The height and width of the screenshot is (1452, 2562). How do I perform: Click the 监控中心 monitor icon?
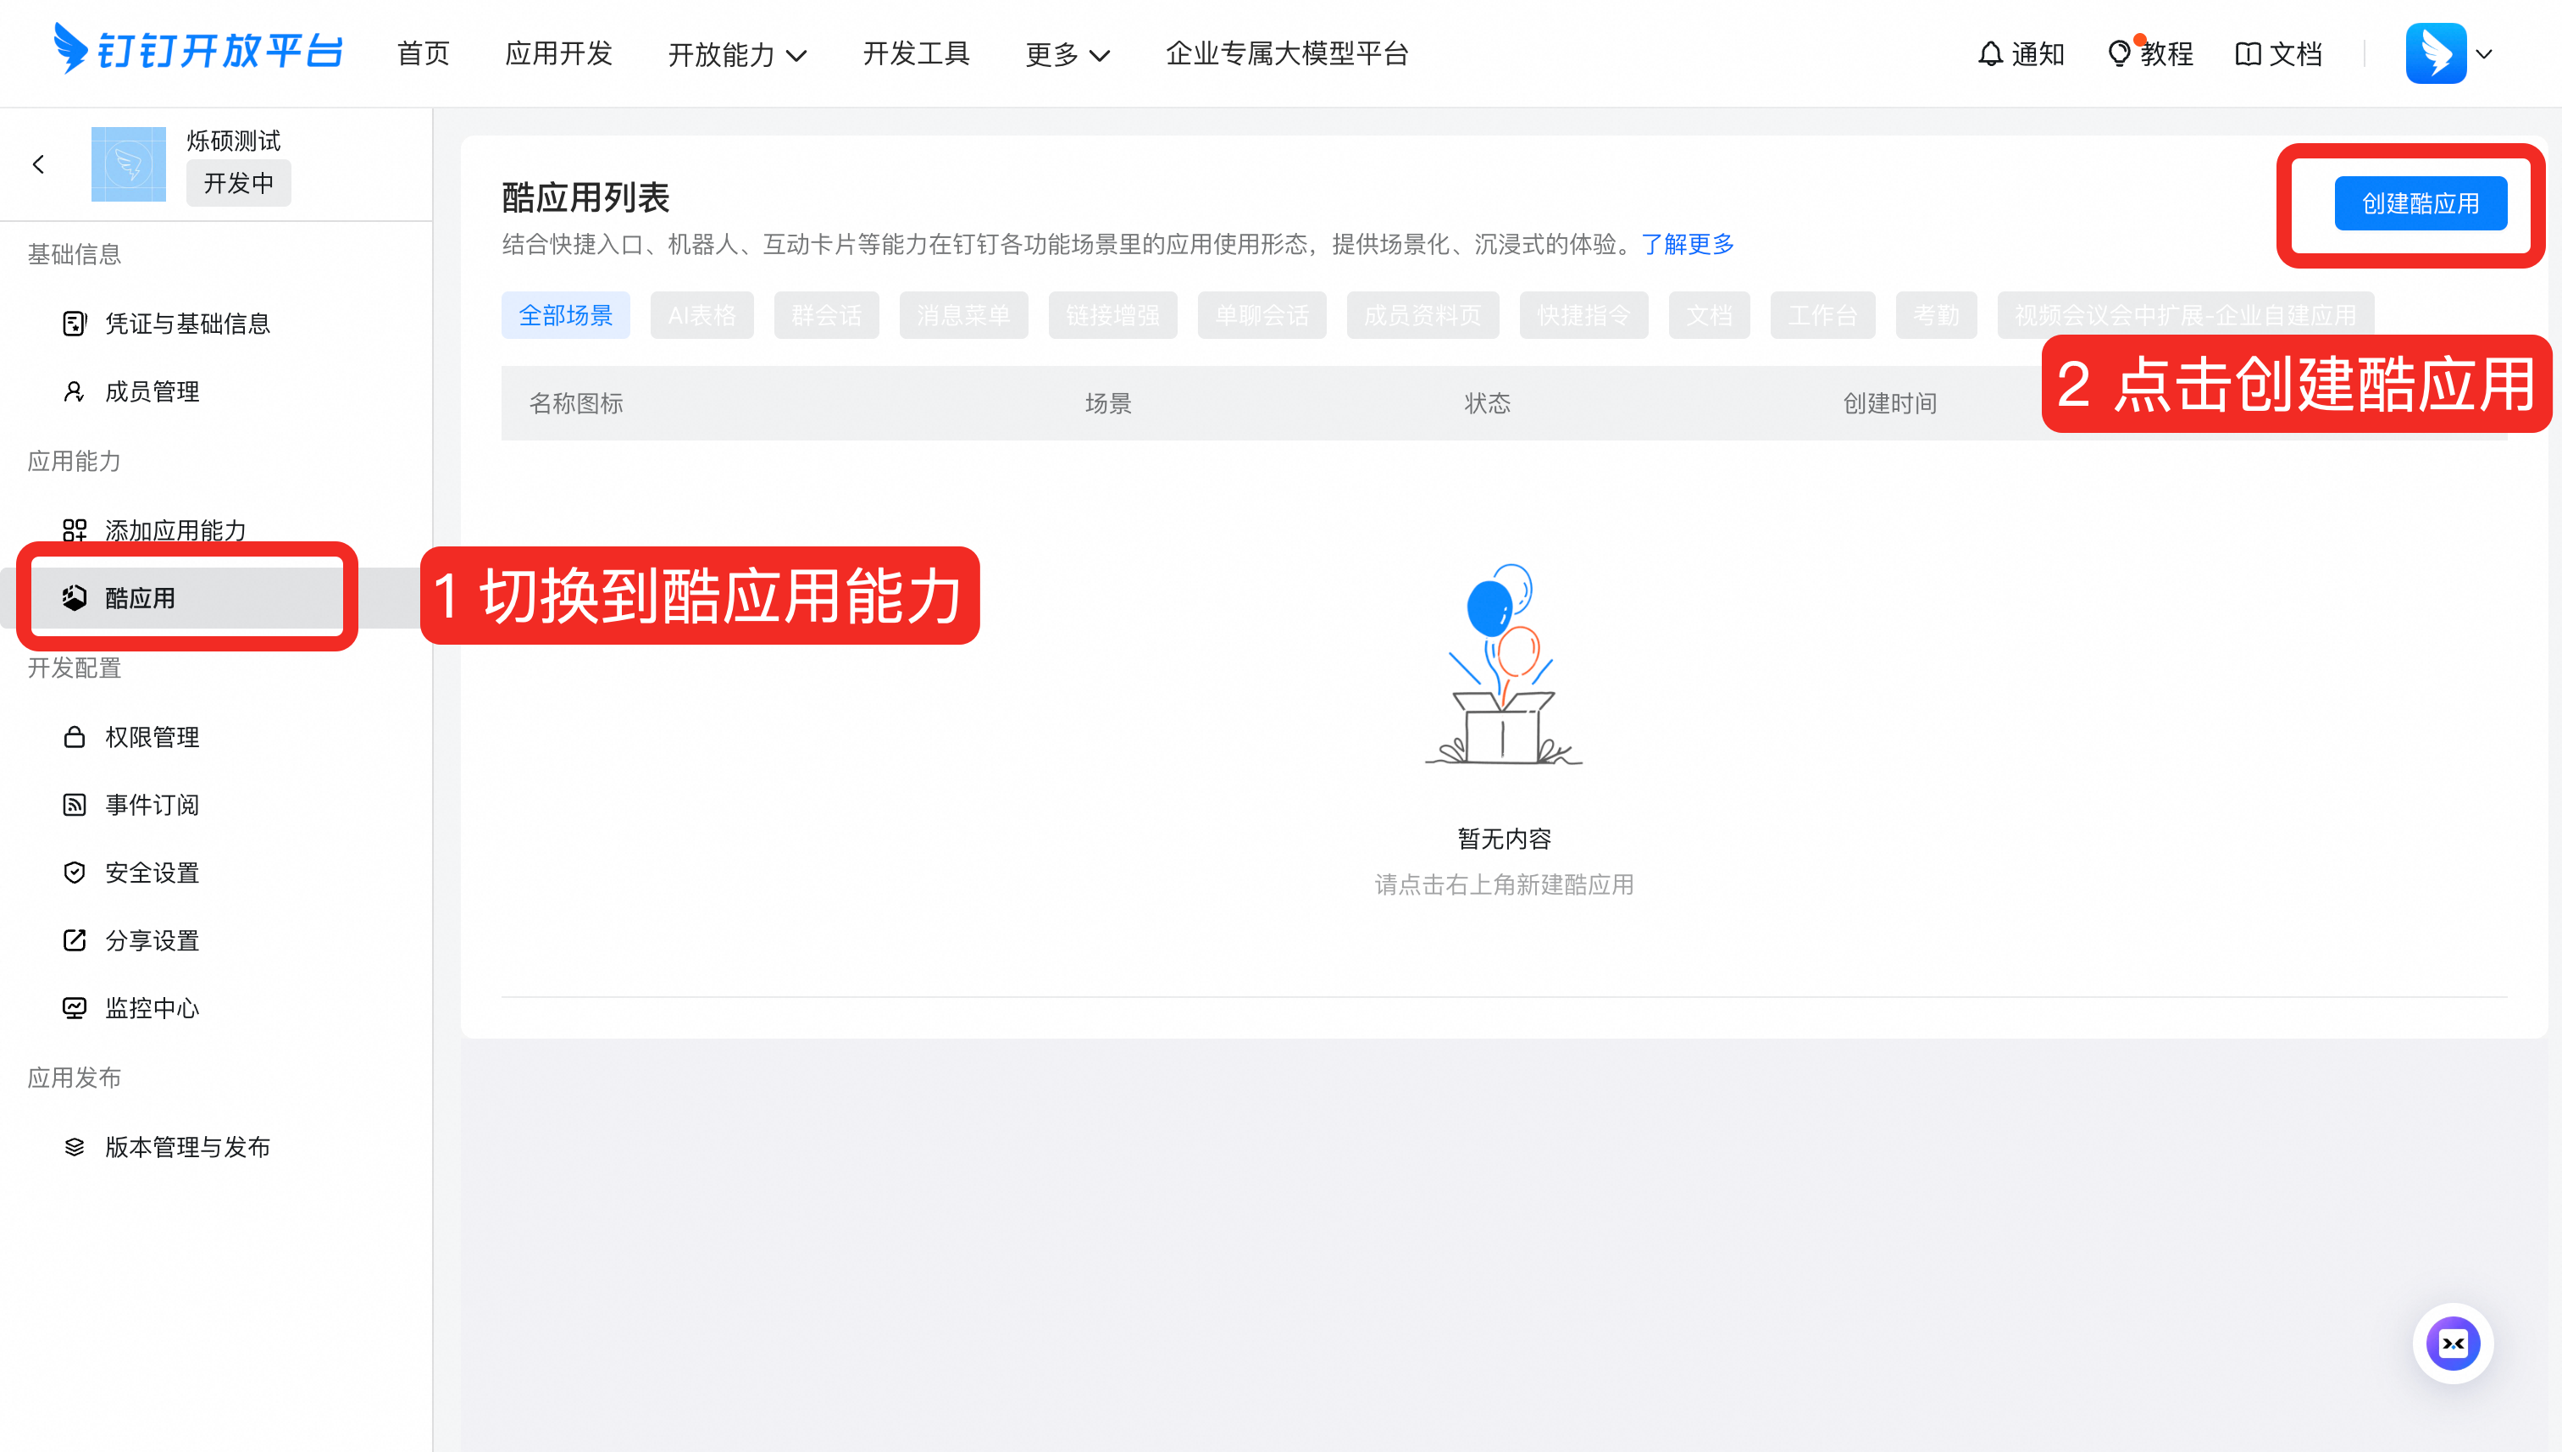tap(75, 1008)
